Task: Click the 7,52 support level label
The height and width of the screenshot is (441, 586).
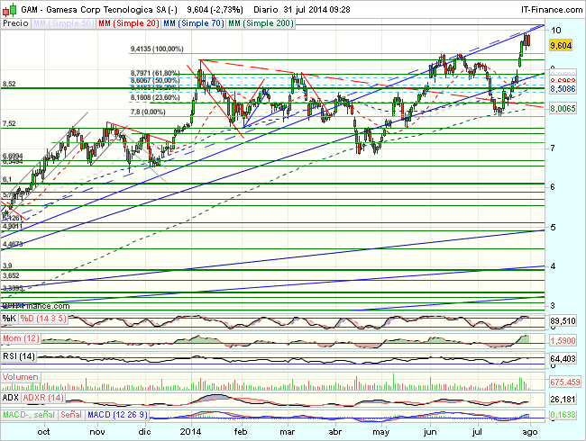Action: (9, 123)
